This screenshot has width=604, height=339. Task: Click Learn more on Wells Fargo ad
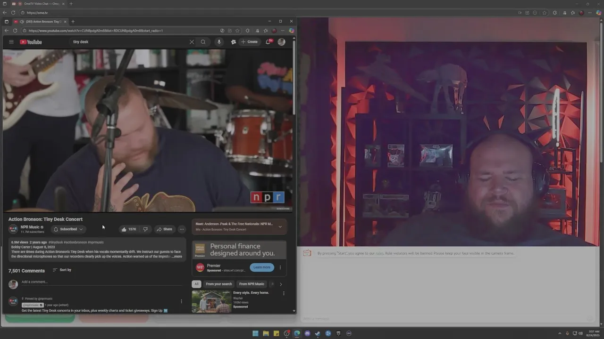tap(262, 267)
